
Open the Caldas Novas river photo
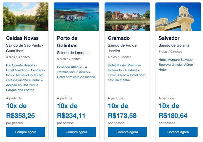click(26, 17)
